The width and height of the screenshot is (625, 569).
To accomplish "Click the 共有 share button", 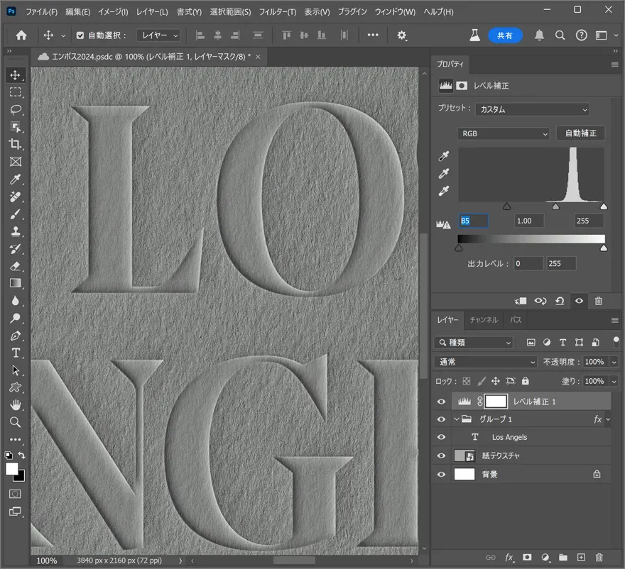I will tap(505, 35).
